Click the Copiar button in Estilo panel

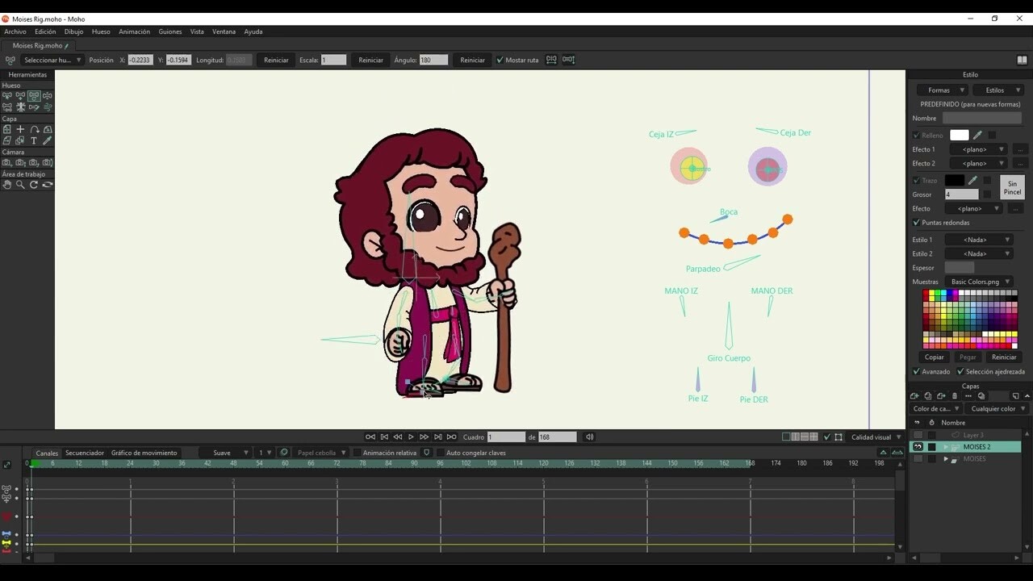pos(934,357)
